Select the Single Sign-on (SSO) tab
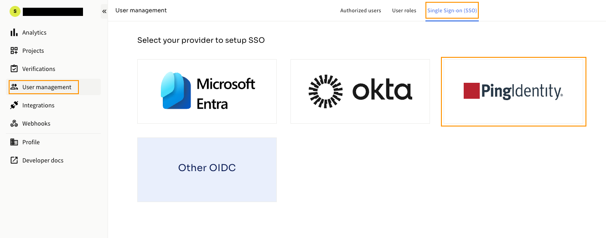606x238 pixels. point(452,10)
